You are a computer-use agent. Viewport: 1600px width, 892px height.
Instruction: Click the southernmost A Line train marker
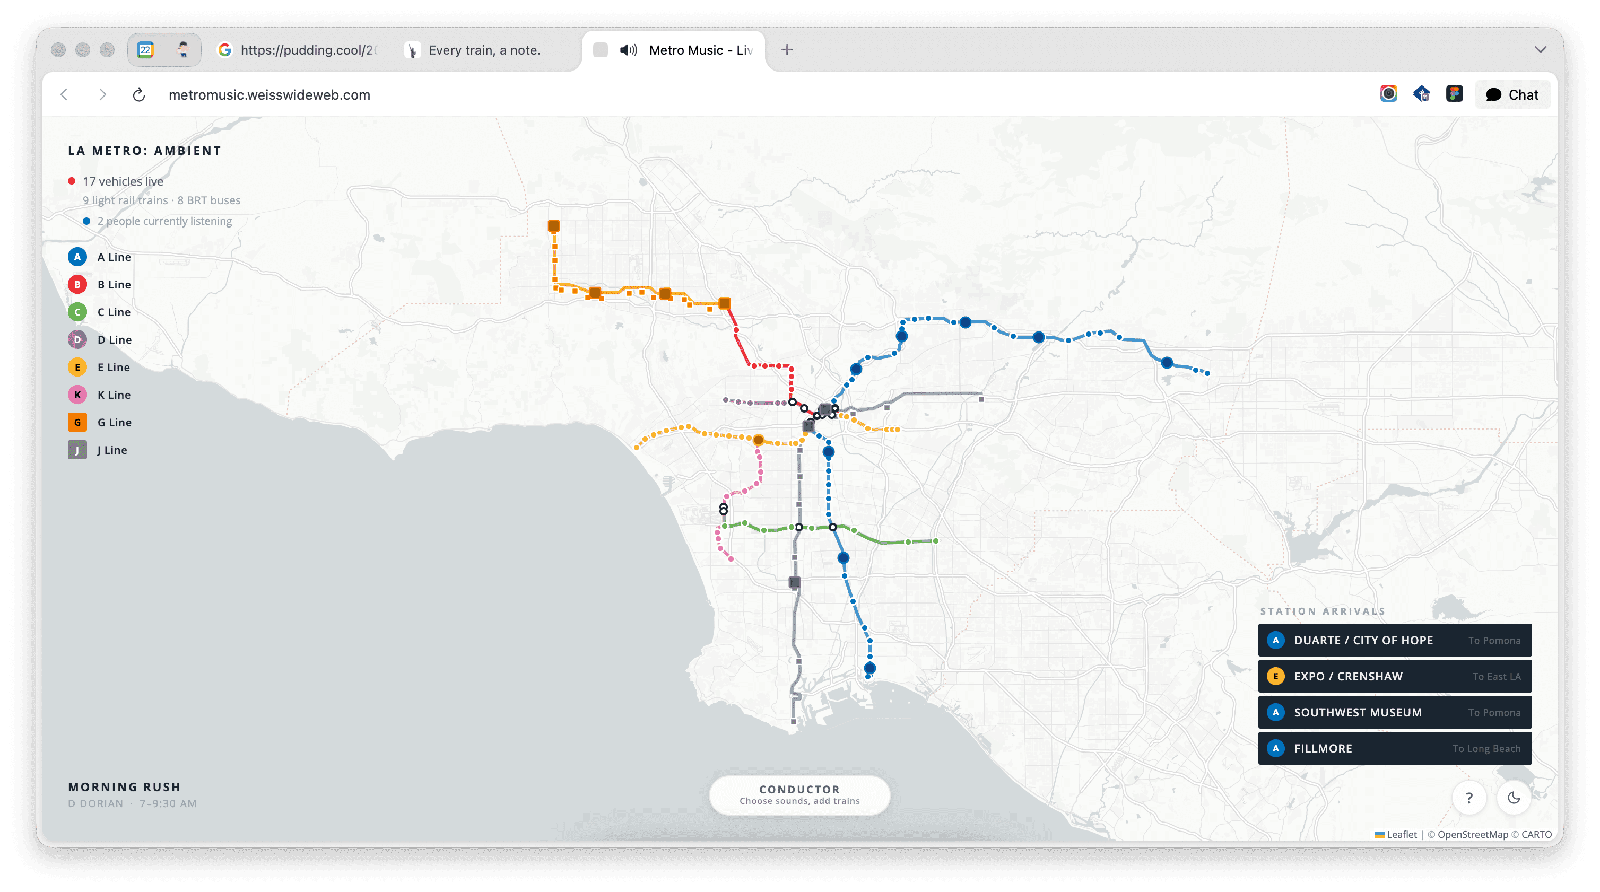pos(869,669)
